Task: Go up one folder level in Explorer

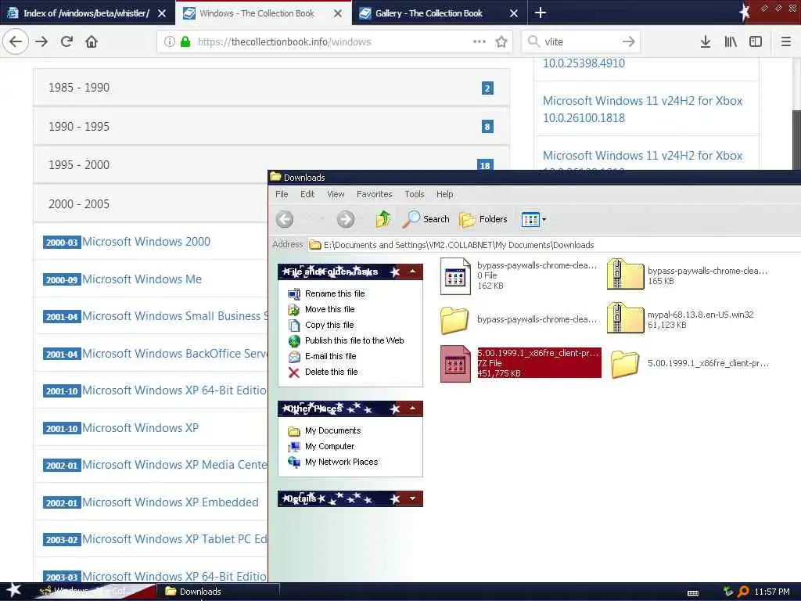Action: (383, 219)
